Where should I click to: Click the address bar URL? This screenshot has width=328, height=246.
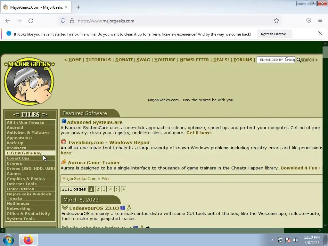(x=106, y=21)
